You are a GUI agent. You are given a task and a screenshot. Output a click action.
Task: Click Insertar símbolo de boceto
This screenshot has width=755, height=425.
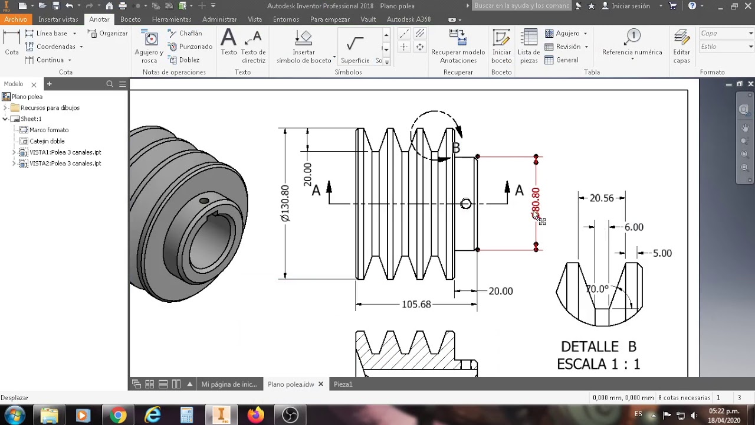[x=304, y=47]
